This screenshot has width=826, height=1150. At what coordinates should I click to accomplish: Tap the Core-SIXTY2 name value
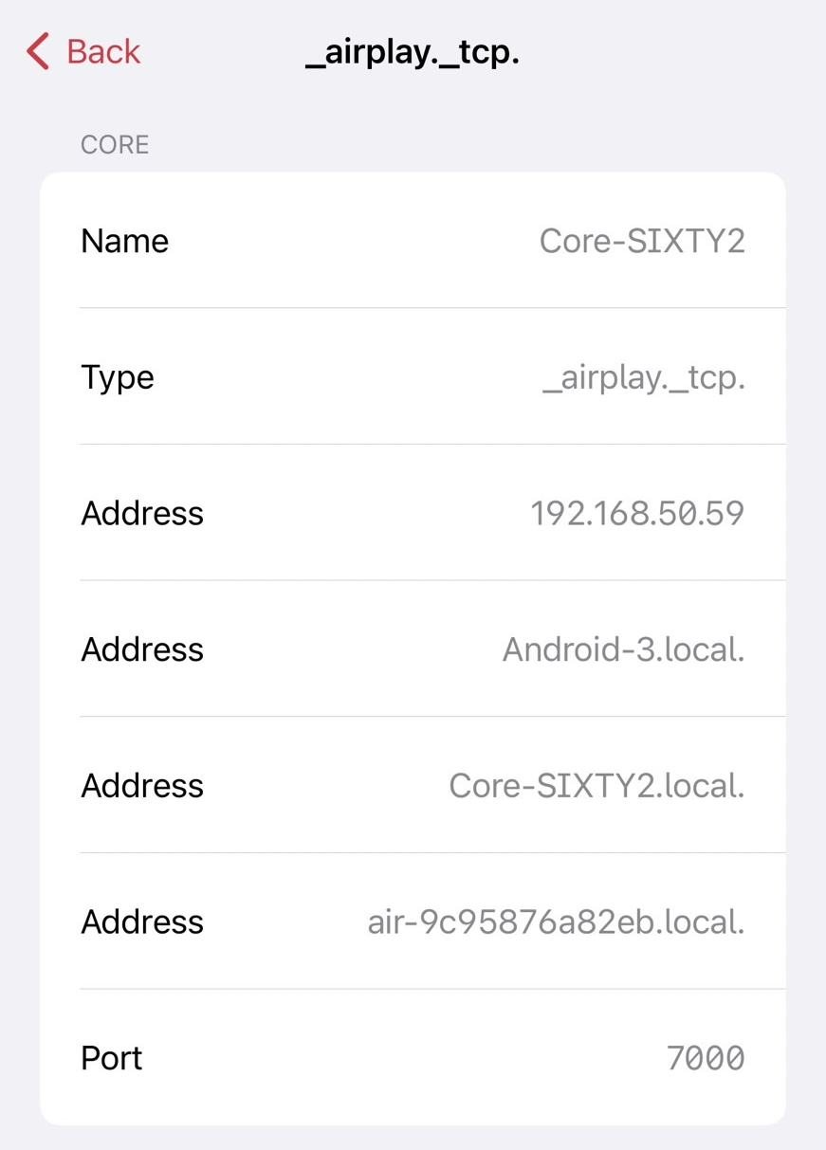pyautogui.click(x=642, y=241)
